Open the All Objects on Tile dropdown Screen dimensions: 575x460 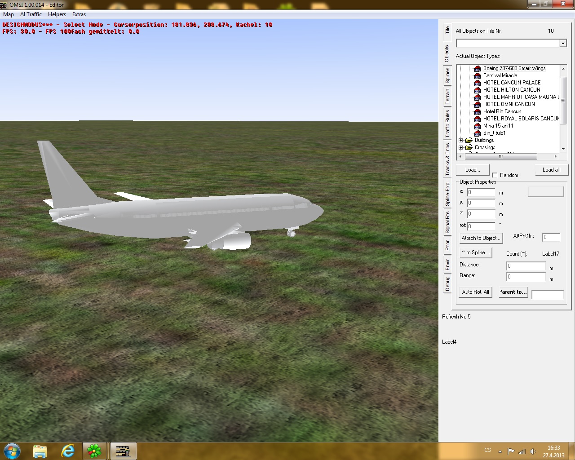pyautogui.click(x=562, y=44)
